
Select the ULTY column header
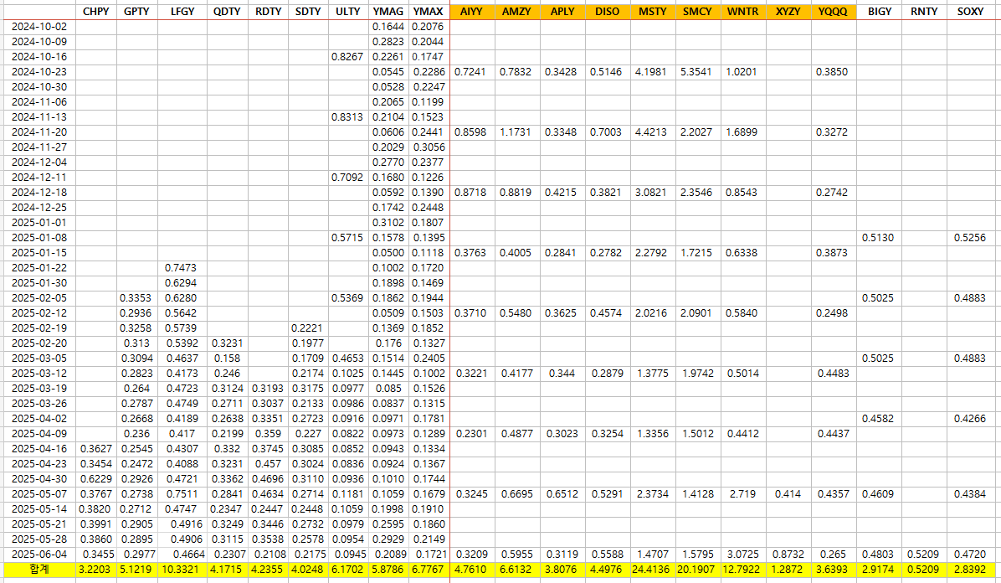point(348,12)
